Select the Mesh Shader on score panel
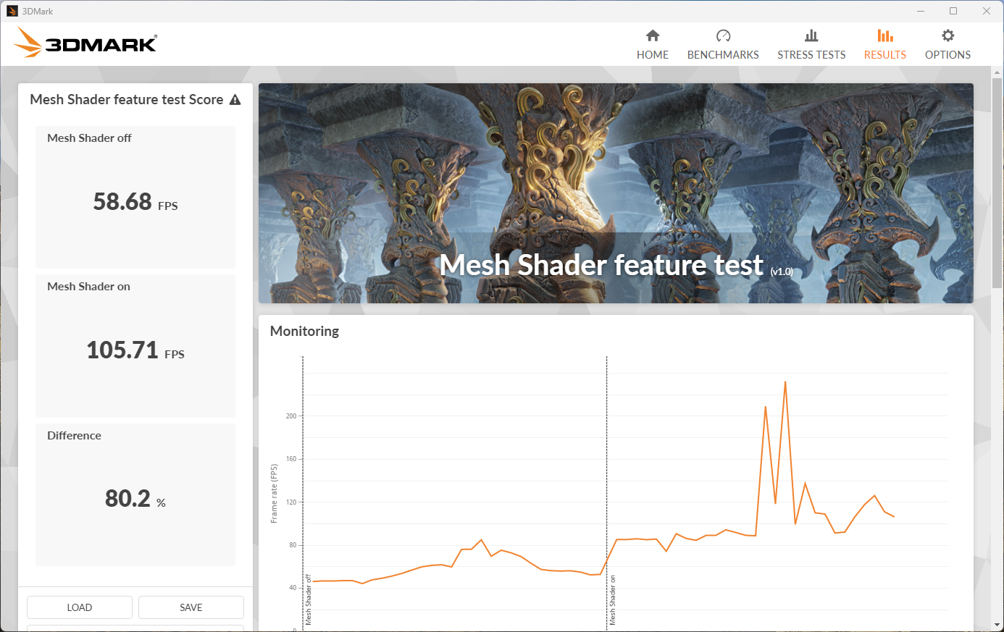The image size is (1004, 632). tap(135, 346)
